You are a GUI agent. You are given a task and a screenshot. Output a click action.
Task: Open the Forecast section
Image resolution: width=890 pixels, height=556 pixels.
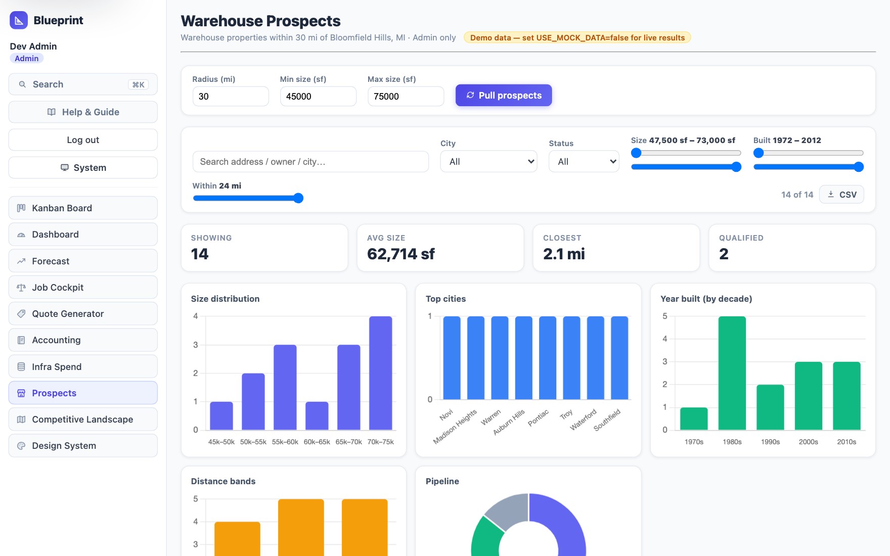83,261
